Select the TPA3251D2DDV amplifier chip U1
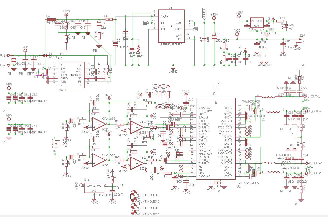This screenshot has width=328, height=217. (x=216, y=139)
